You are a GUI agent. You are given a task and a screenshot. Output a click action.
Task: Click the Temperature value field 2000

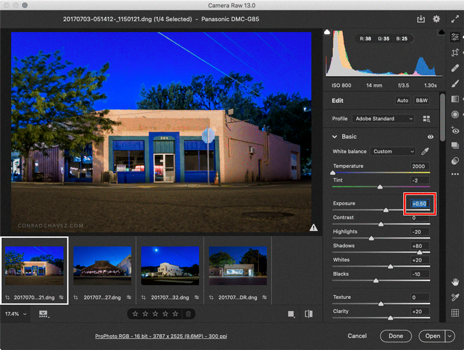click(x=419, y=166)
